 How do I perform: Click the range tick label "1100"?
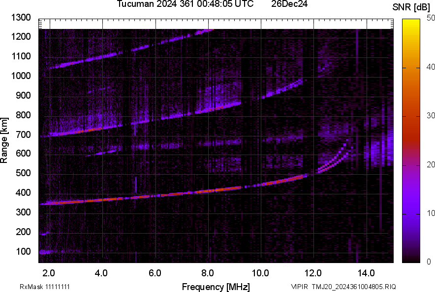pyautogui.click(x=21, y=56)
